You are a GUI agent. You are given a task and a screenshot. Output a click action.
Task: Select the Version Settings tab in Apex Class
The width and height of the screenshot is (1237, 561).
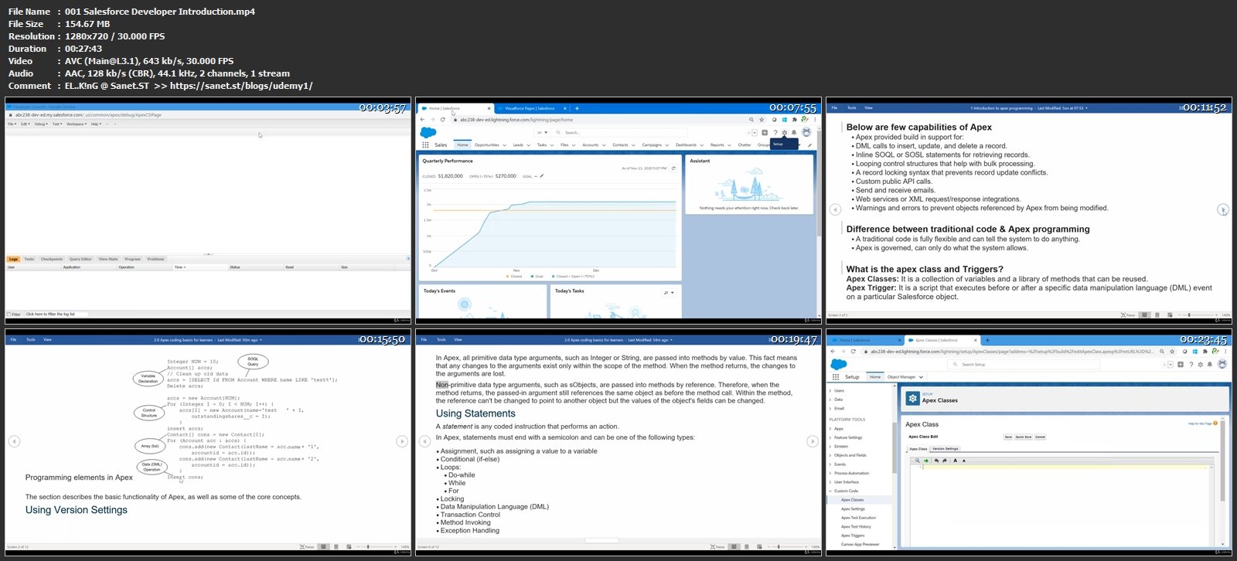point(946,449)
